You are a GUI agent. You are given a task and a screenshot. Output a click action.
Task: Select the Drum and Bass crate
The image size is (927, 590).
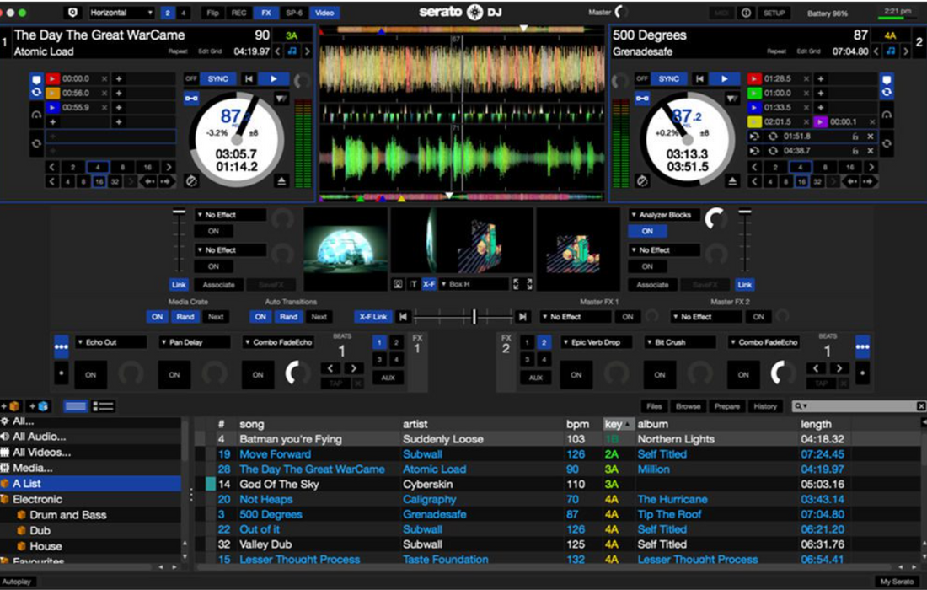click(x=68, y=515)
